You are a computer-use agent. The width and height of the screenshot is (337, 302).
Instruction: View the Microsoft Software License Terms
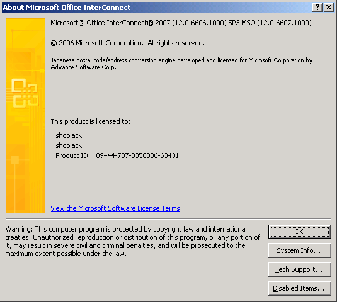pyautogui.click(x=115, y=208)
